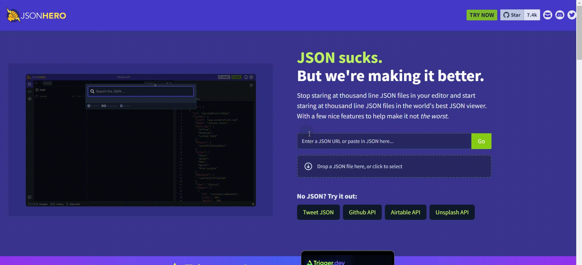Click the 'No JSON? Try it out:' text

(x=327, y=196)
